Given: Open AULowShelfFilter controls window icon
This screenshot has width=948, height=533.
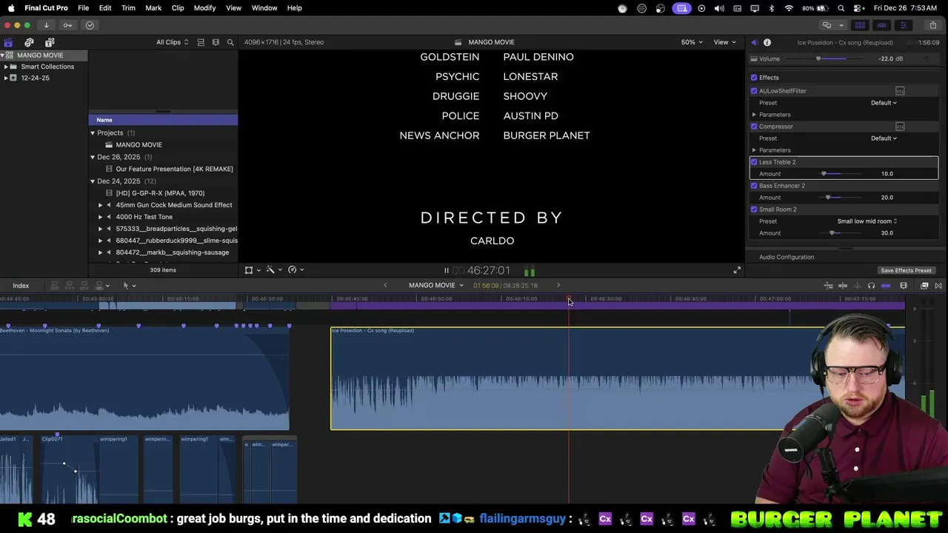Looking at the screenshot, I should click(900, 91).
